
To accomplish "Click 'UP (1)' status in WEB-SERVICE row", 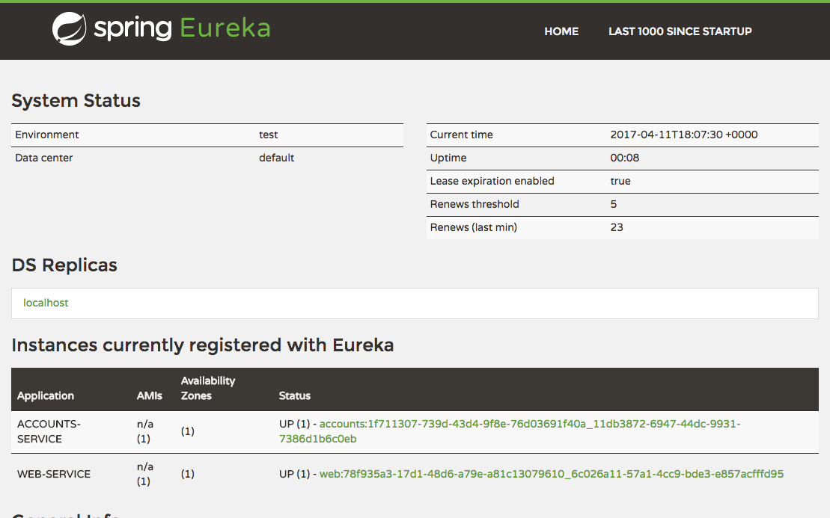I will click(x=294, y=474).
